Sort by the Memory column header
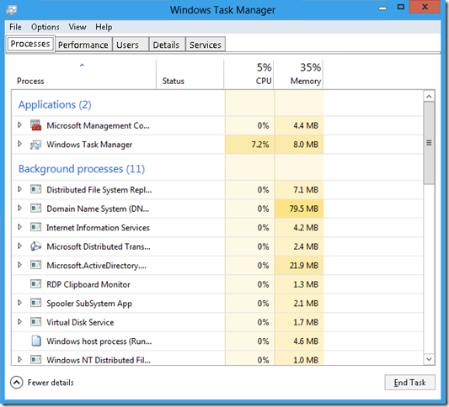 click(x=298, y=74)
